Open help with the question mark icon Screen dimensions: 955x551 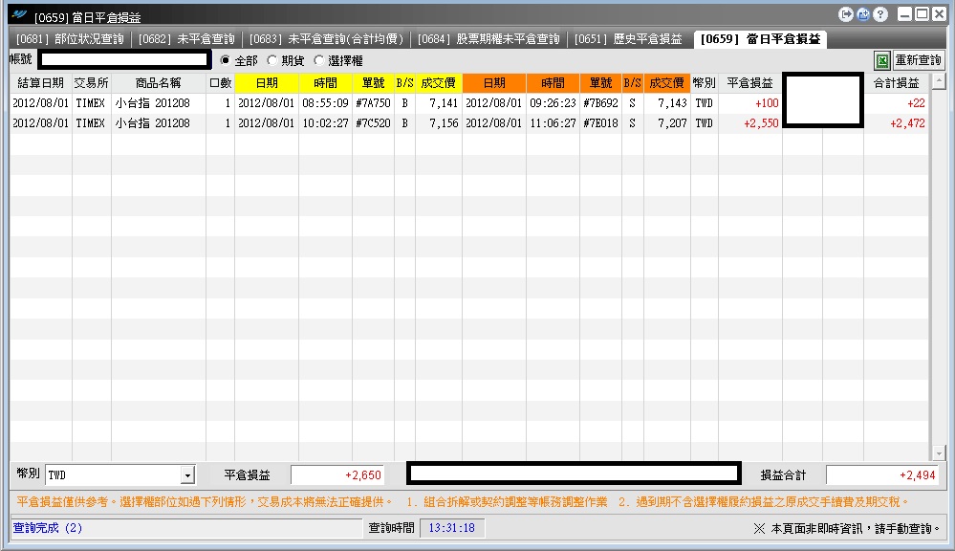pyautogui.click(x=880, y=14)
